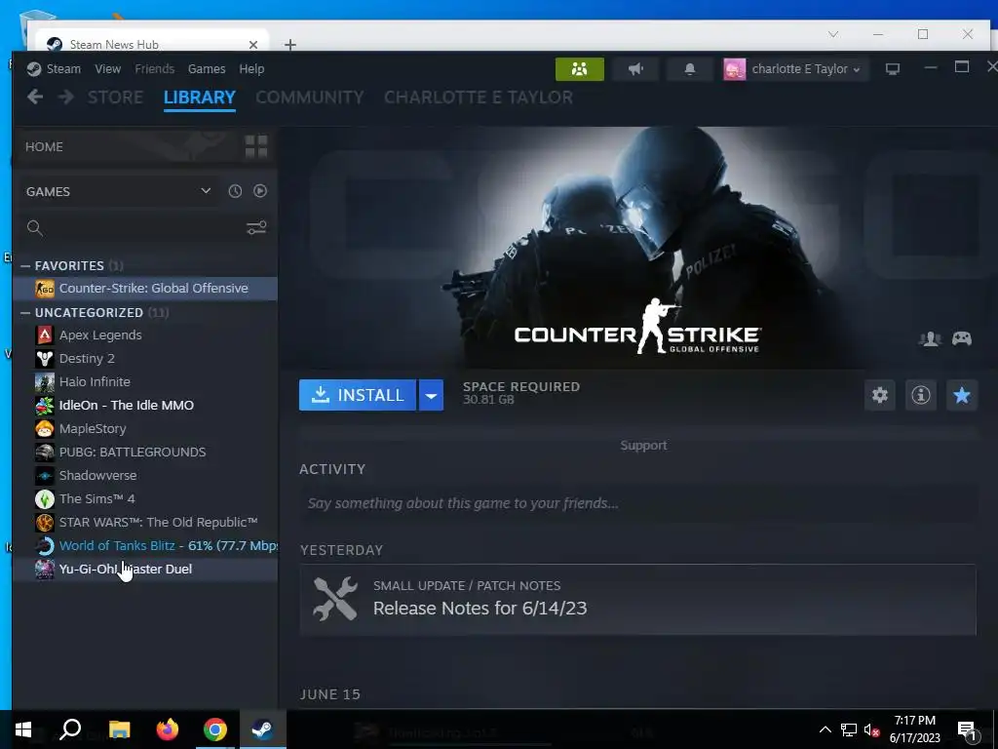This screenshot has height=749, width=998.
Task: Collapse the FAVORITES category
Action: click(25, 265)
